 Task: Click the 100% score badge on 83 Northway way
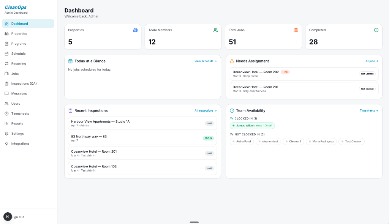pyautogui.click(x=208, y=138)
